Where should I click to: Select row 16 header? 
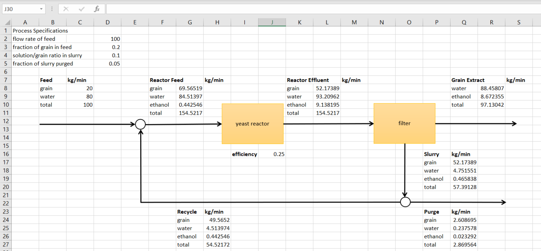6,154
